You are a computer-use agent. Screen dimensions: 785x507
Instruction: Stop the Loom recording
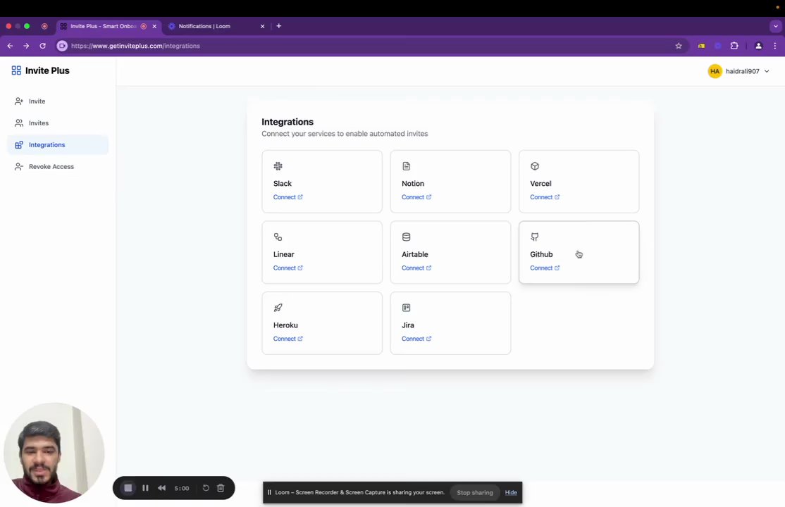(x=128, y=488)
